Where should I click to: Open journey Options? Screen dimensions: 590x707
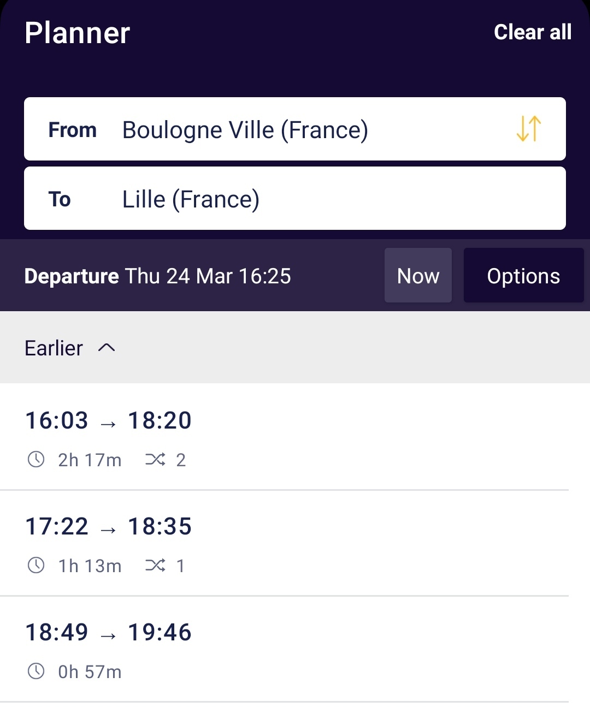[523, 276]
